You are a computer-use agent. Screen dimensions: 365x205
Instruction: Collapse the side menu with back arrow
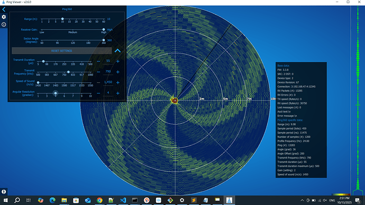click(4, 10)
